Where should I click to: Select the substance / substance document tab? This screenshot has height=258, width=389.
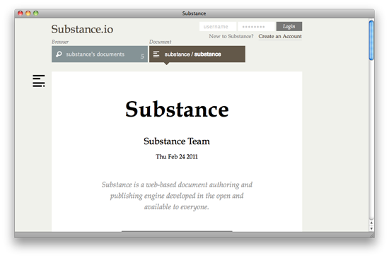click(x=197, y=54)
